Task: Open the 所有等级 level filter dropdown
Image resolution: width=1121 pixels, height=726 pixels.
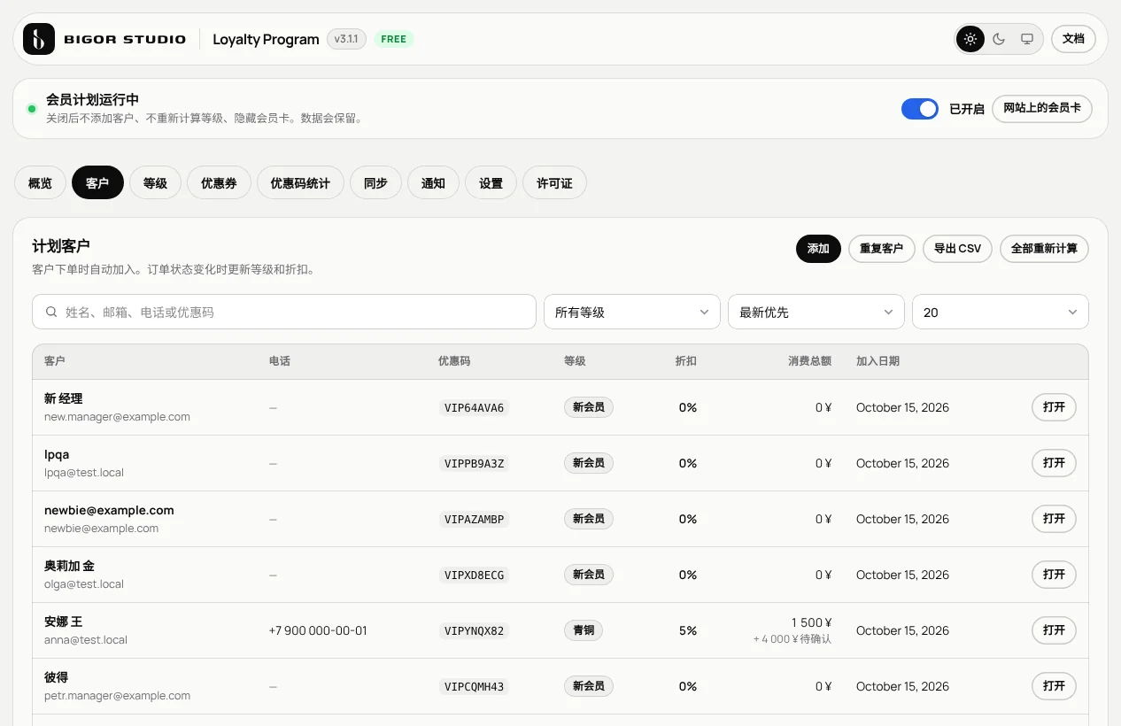Action: click(x=632, y=312)
